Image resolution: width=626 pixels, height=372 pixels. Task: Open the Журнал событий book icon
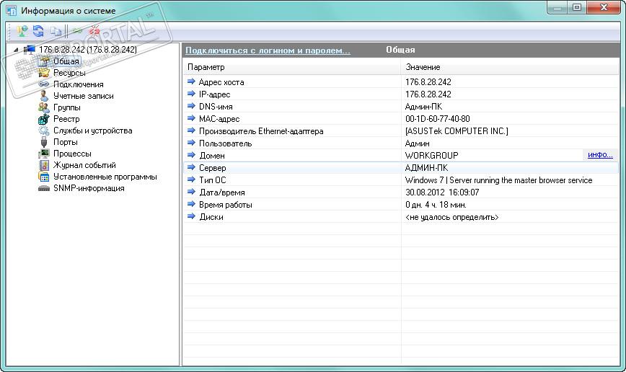click(x=43, y=165)
